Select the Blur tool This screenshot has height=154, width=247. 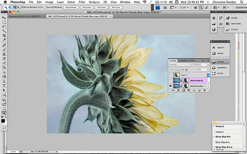pyautogui.click(x=4, y=72)
